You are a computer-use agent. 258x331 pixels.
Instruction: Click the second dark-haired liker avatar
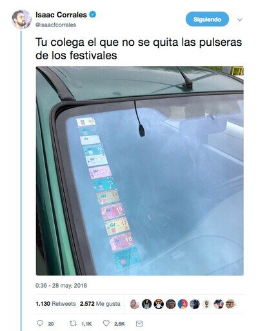(146, 304)
